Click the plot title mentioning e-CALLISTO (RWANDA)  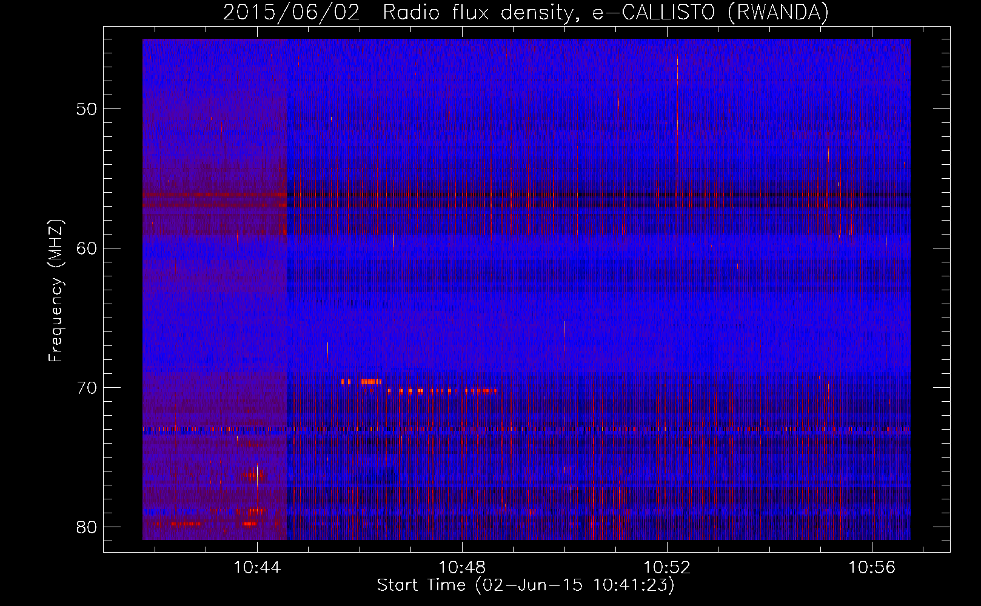click(526, 12)
